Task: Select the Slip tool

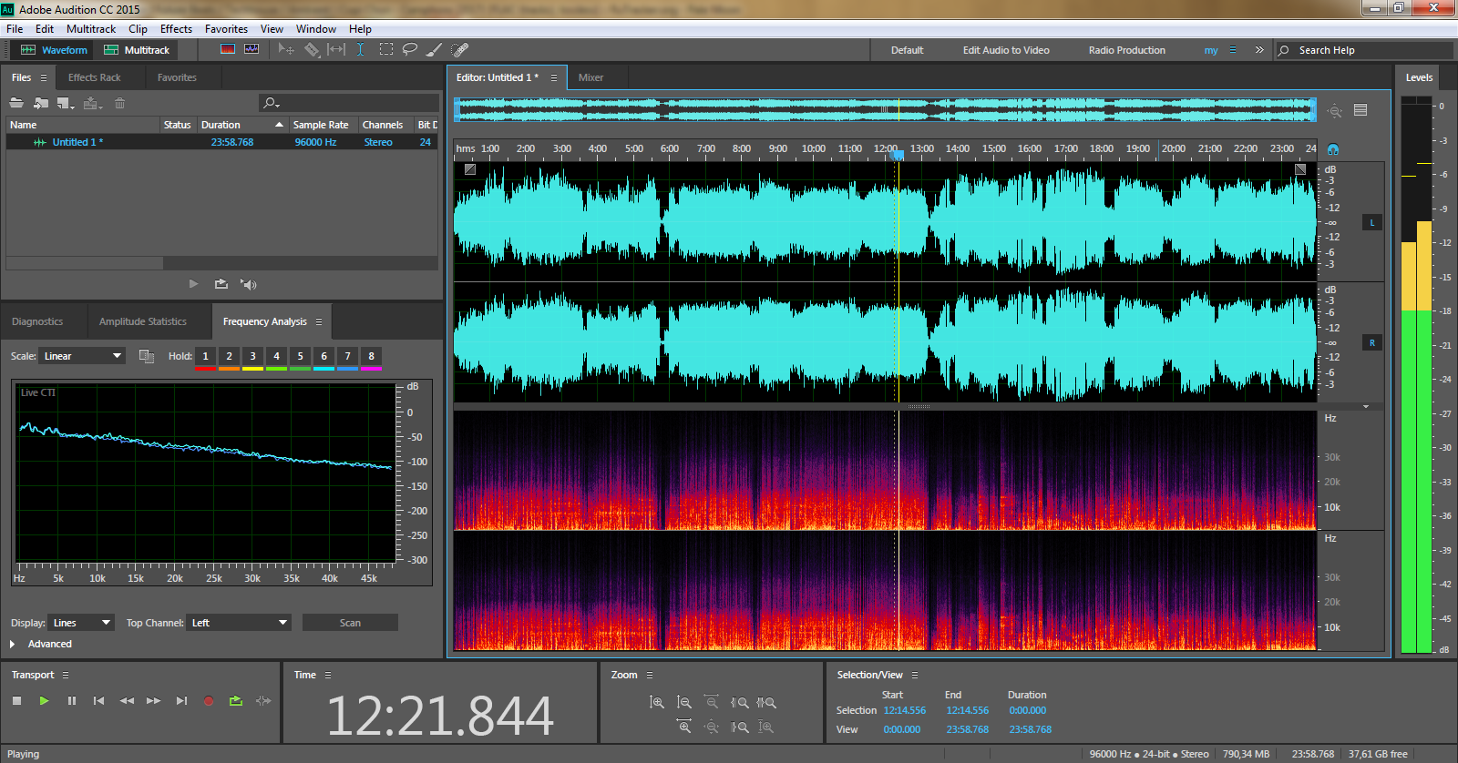Action: click(336, 49)
